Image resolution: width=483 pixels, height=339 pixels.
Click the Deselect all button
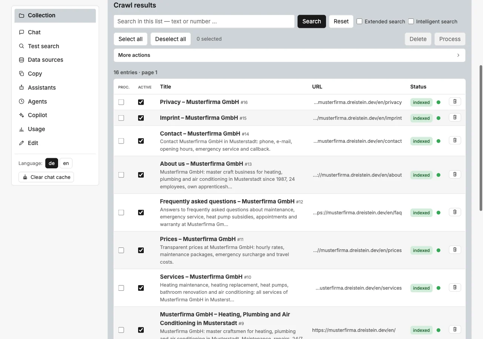171,39
